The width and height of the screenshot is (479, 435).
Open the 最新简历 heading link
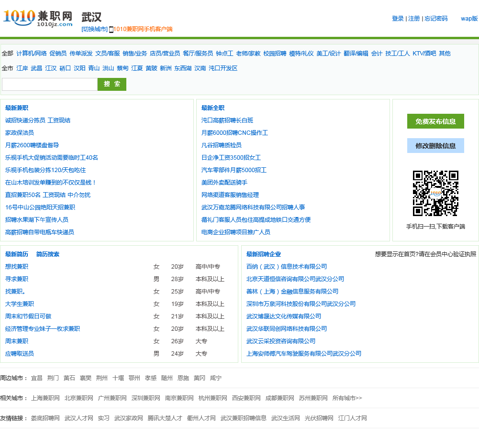(x=16, y=254)
